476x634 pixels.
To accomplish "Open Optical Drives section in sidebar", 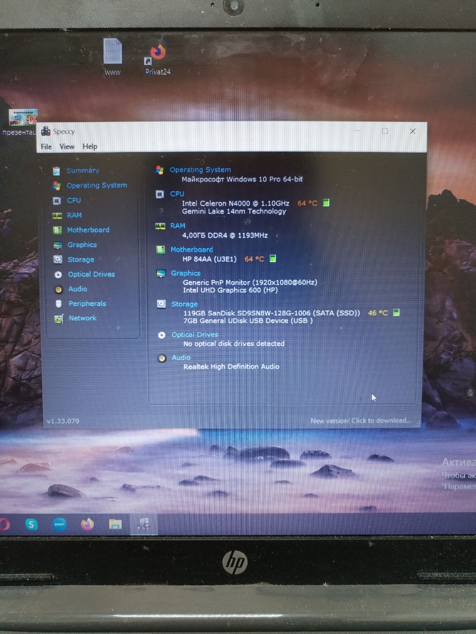I will tap(92, 274).
